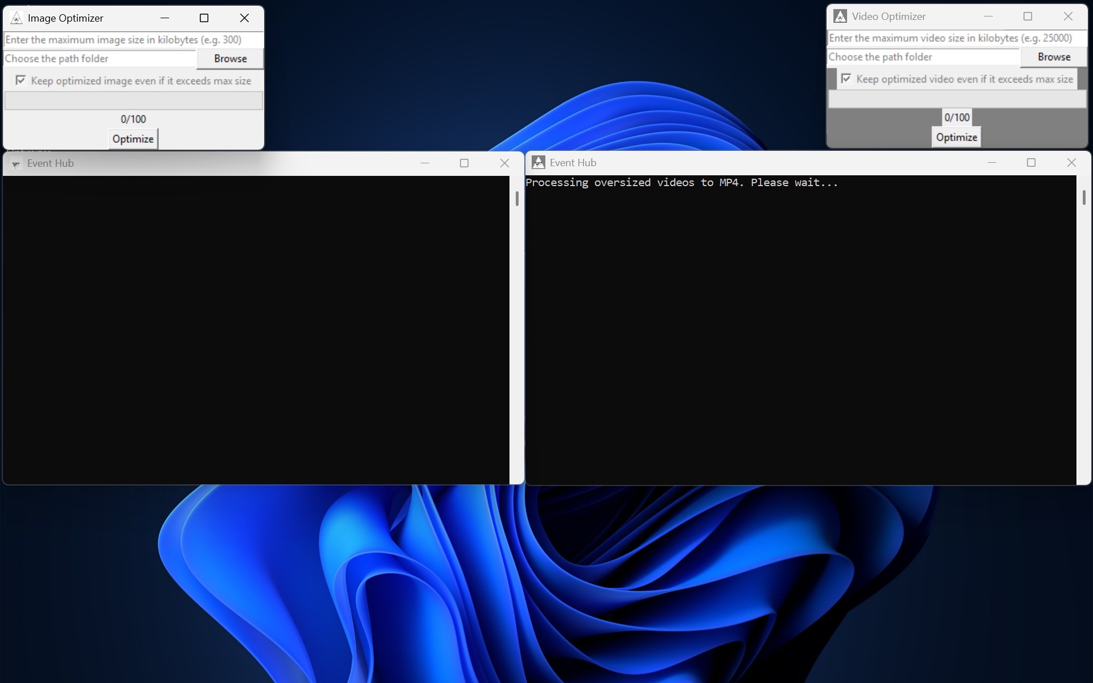
Task: Minimize the left Event Hub window
Action: [425, 163]
